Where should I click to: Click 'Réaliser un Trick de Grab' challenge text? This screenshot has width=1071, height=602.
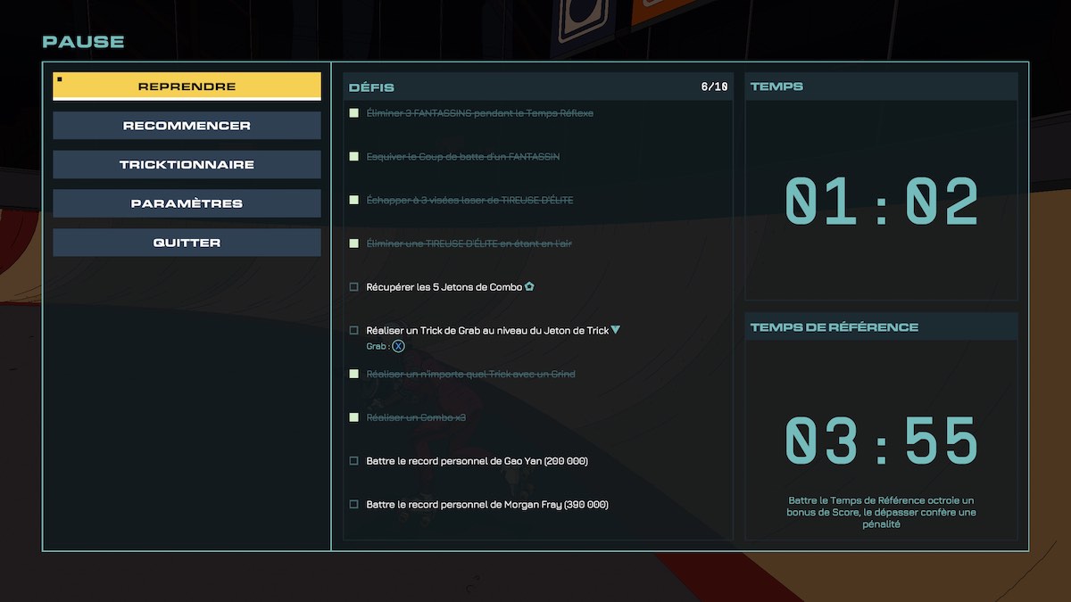[487, 330]
